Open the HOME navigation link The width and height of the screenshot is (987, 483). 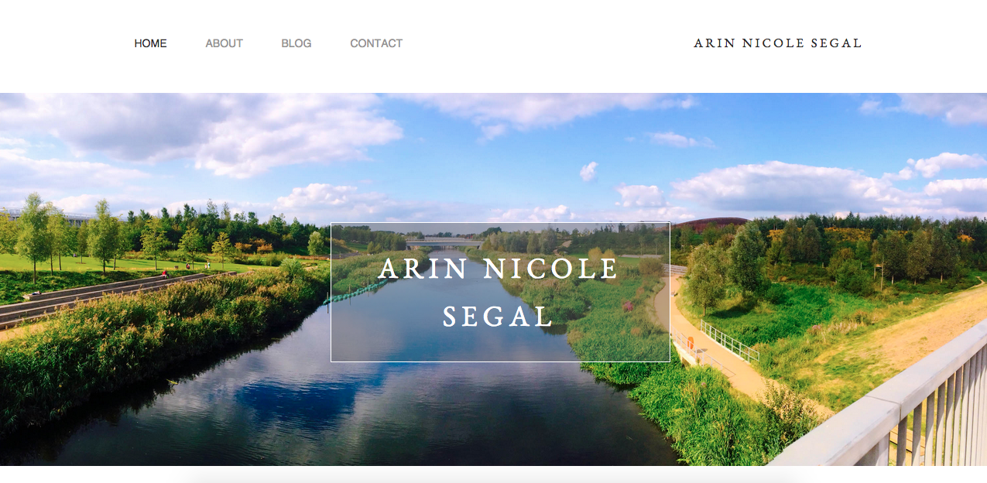[x=150, y=43]
